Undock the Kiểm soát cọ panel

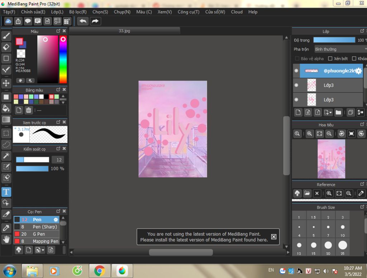click(58, 148)
